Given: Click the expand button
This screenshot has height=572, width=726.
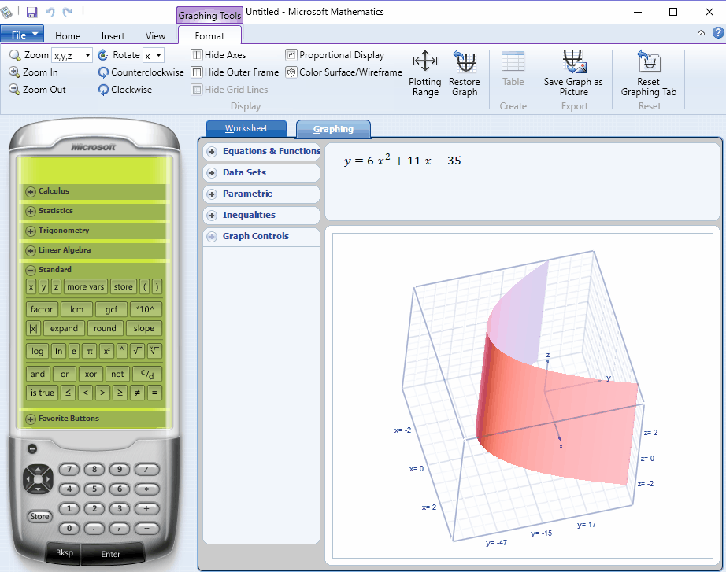Looking at the screenshot, I should (64, 328).
